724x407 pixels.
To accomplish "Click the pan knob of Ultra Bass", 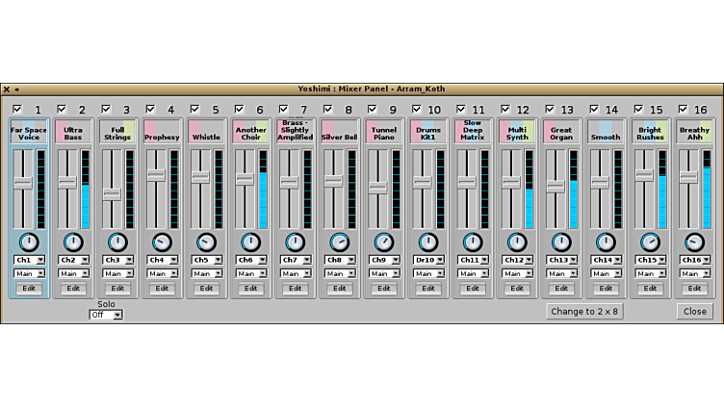I will click(73, 242).
